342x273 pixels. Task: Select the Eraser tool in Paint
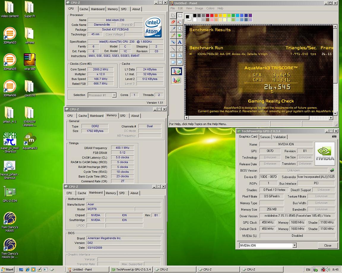tap(173, 22)
